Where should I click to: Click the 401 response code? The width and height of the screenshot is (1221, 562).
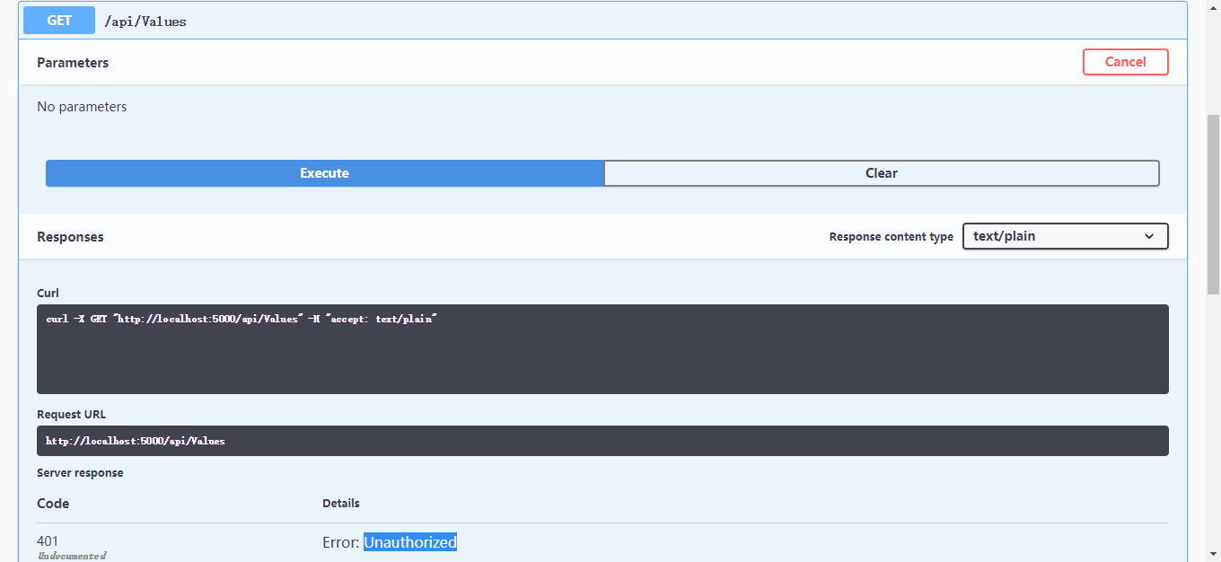point(48,540)
